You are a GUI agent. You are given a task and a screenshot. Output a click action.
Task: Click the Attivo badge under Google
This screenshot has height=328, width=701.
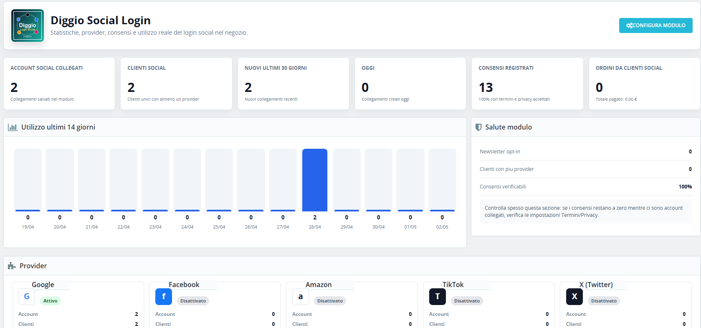51,301
